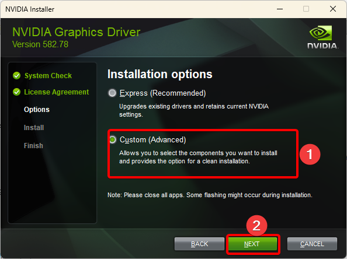Image resolution: width=347 pixels, height=259 pixels.
Task: Select the Custom (Advanced) radio button
Action: (x=113, y=139)
